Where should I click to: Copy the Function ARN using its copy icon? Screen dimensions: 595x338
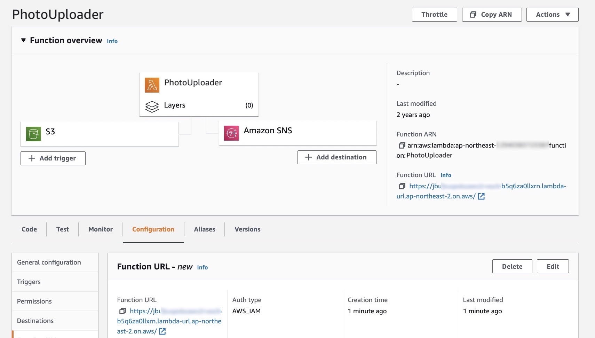(402, 145)
